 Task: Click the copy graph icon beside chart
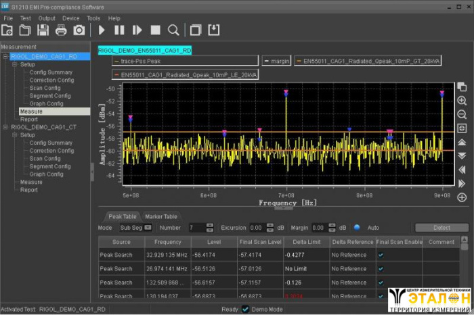click(462, 87)
